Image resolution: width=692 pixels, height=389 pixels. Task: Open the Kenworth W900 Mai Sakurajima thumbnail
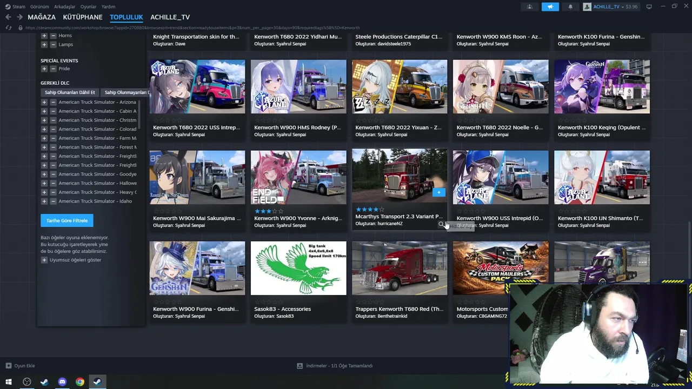click(x=197, y=177)
